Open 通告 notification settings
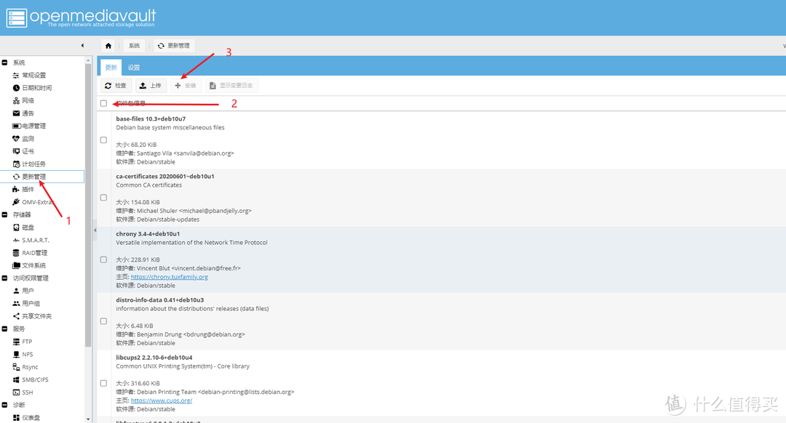This screenshot has width=786, height=423. click(x=23, y=113)
